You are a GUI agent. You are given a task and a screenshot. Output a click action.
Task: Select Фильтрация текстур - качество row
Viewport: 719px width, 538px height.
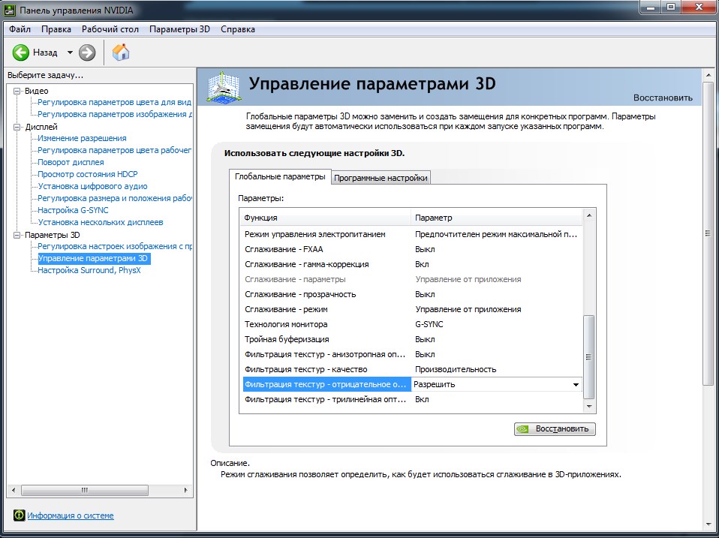pyautogui.click(x=412, y=369)
